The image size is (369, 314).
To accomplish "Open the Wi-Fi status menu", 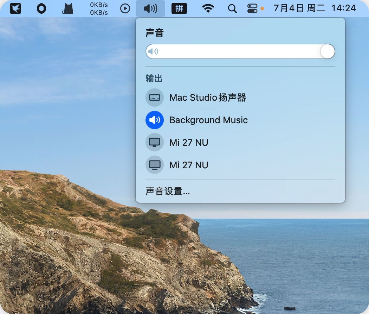I will pyautogui.click(x=208, y=8).
